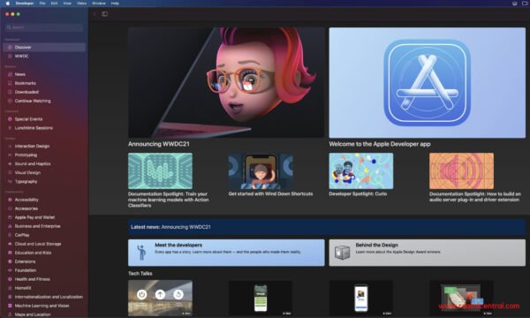Click the HomeKit icon in sidebar
Image resolution: width=530 pixels, height=318 pixels.
(10, 288)
